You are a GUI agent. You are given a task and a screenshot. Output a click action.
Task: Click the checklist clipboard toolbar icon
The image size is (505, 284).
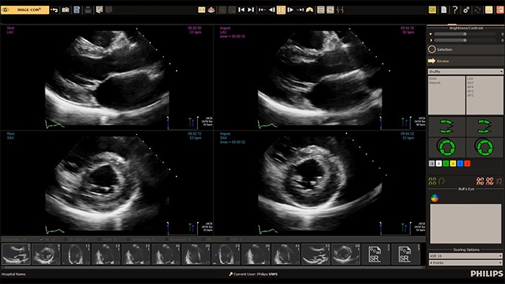(100, 10)
